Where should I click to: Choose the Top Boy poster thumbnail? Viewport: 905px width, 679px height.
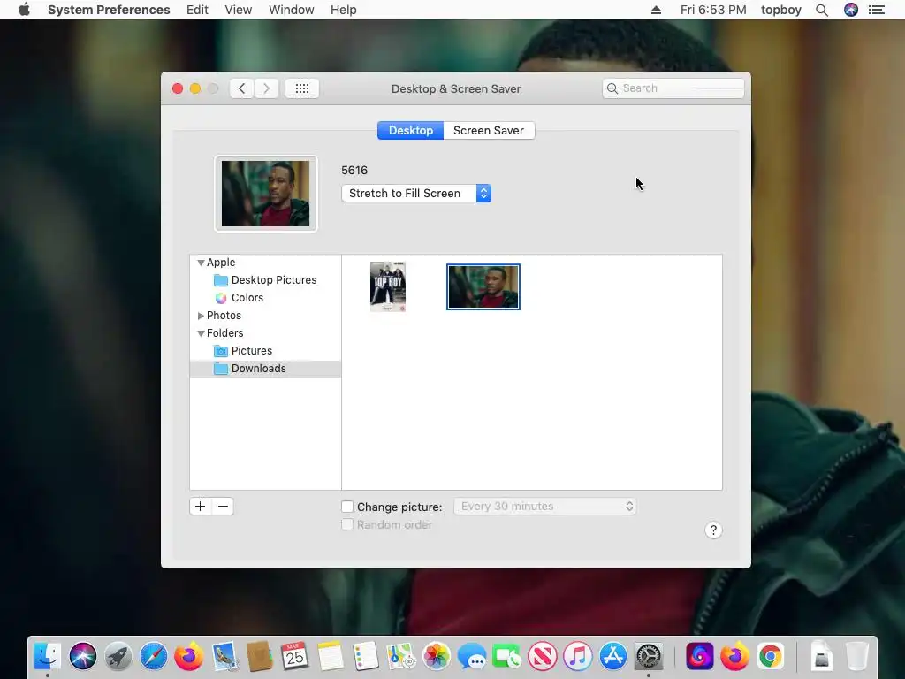[388, 287]
